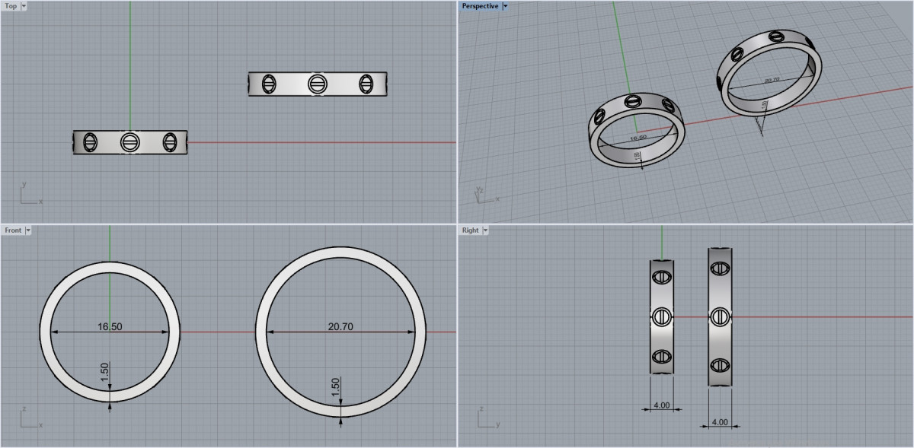Activate the Top viewport title label
This screenshot has width=914, height=448.
(x=11, y=5)
